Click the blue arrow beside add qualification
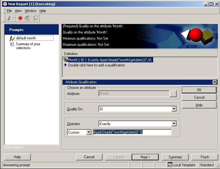The width and height of the screenshot is (220, 169). coord(66,65)
